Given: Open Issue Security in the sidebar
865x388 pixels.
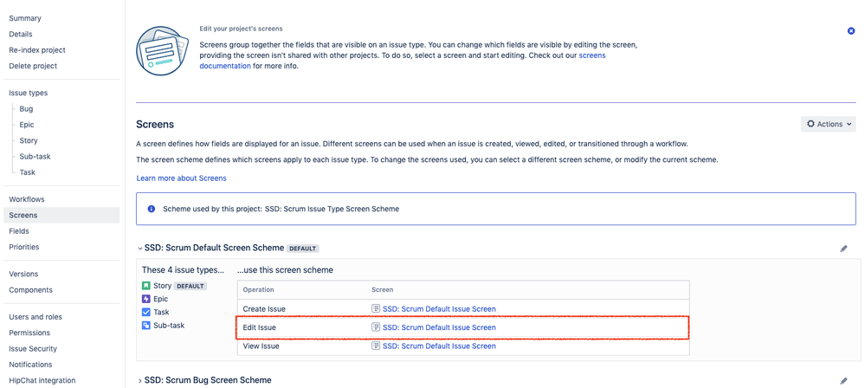Looking at the screenshot, I should pos(33,349).
